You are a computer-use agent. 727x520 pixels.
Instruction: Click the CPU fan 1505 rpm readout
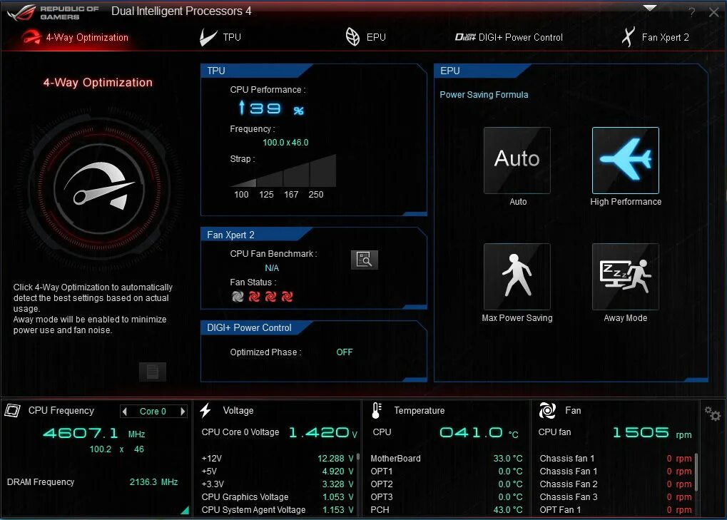click(652, 432)
